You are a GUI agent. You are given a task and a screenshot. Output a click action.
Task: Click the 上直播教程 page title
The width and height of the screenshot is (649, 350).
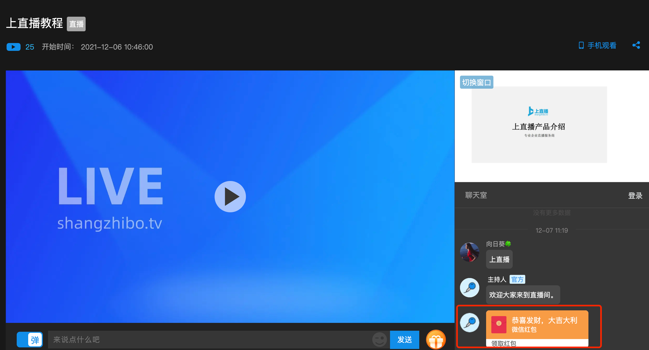[x=34, y=23]
